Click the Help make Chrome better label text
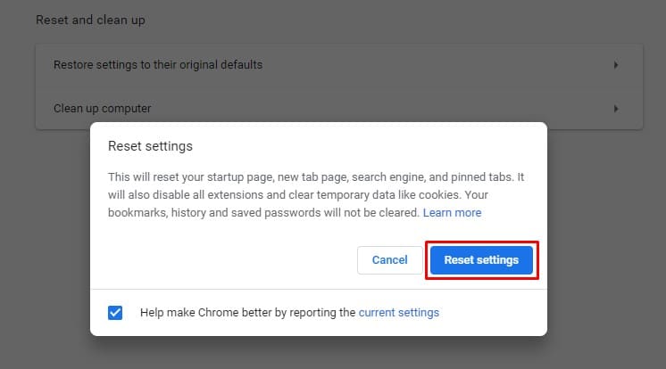This screenshot has height=369, width=666. 248,313
